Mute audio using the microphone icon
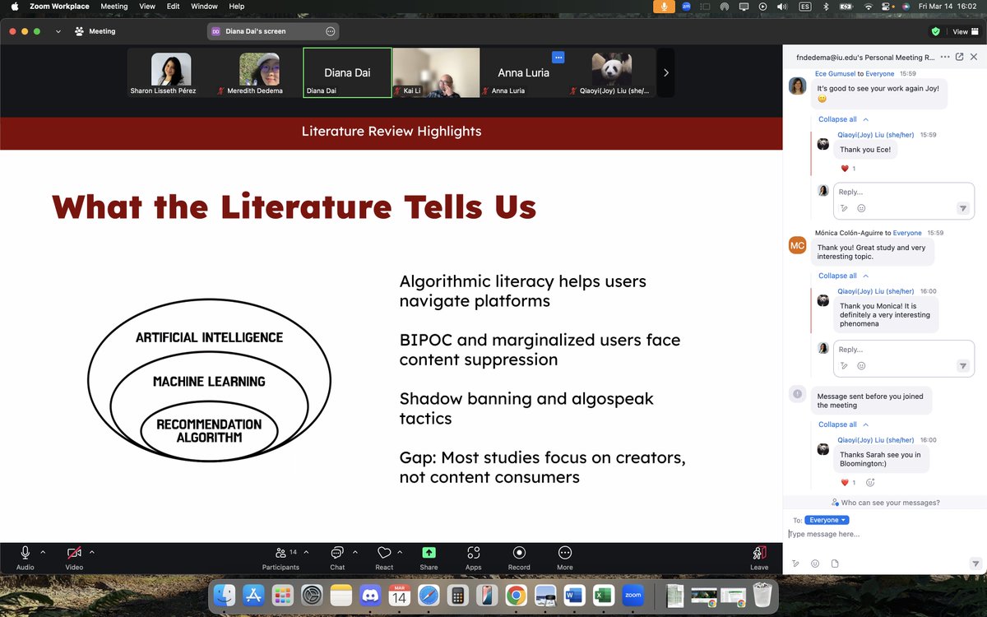This screenshot has height=617, width=987. coord(25,553)
